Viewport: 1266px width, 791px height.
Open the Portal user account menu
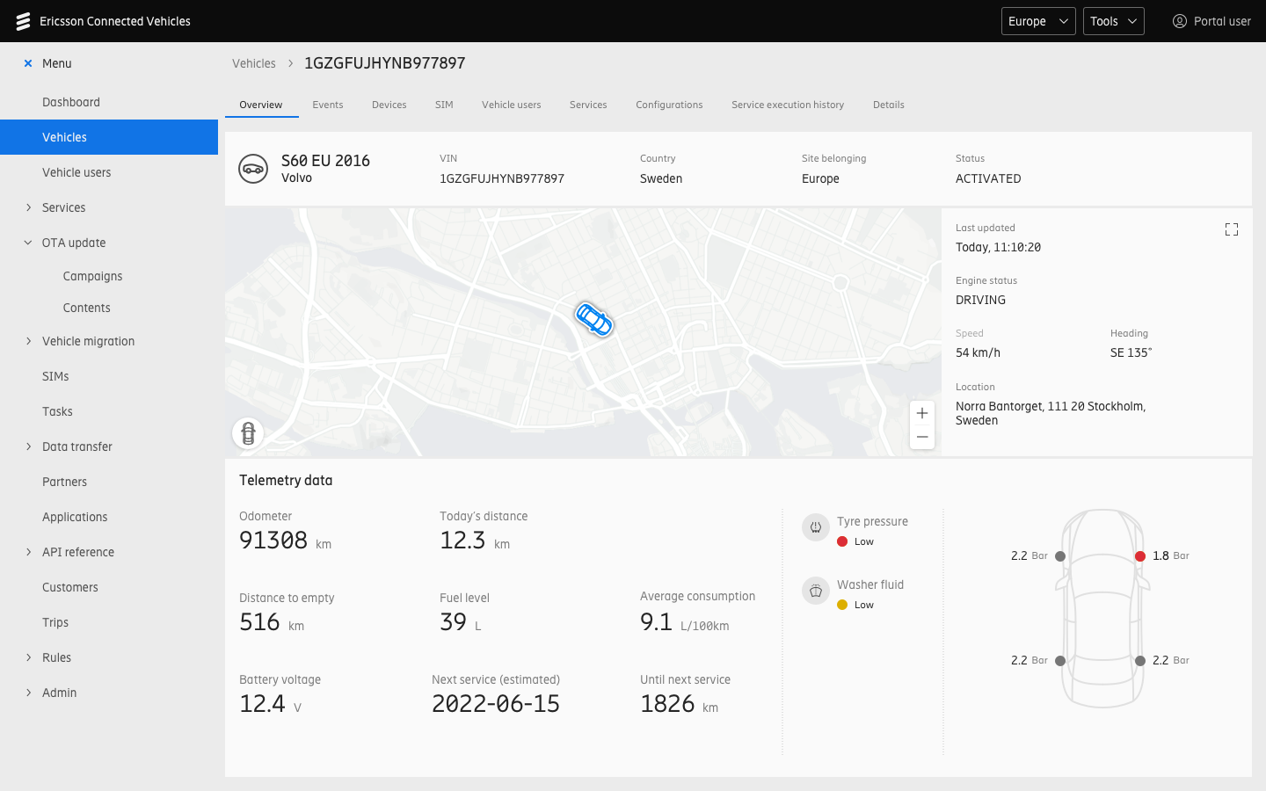[x=1211, y=21]
